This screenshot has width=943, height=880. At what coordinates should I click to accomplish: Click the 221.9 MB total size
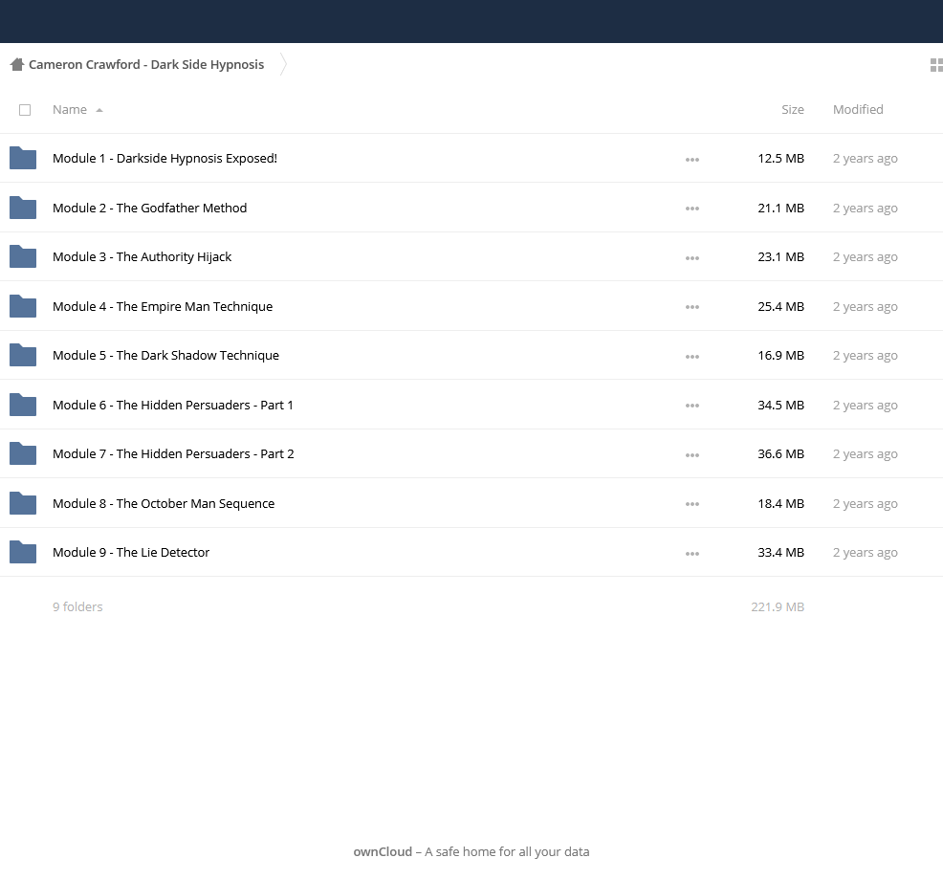pyautogui.click(x=778, y=607)
